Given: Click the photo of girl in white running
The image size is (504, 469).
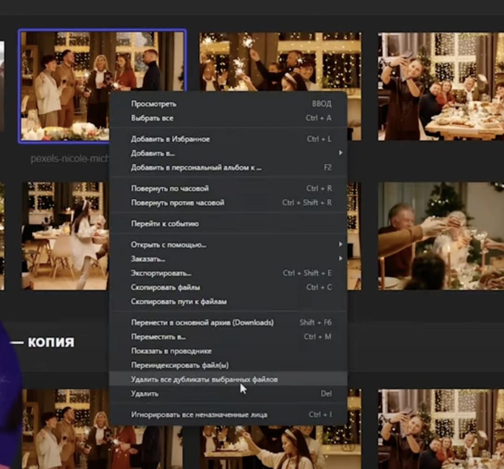Looking at the screenshot, I should coord(65,236).
